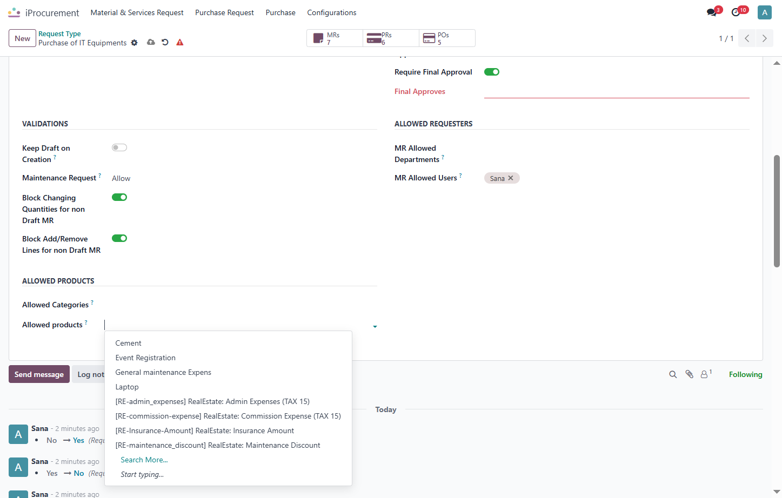Choose RealEstate: Maintenance Discount product
The width and height of the screenshot is (782, 498).
(x=228, y=445)
